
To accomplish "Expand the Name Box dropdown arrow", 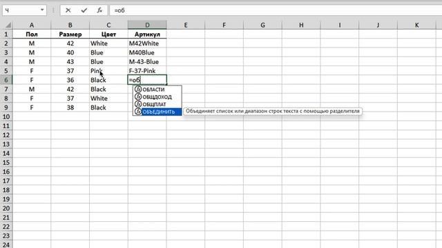I will [x=42, y=10].
